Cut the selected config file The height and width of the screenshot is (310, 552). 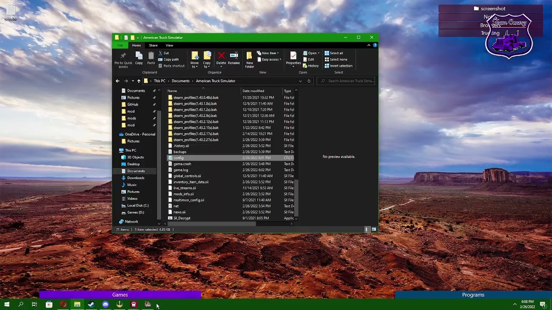point(163,53)
